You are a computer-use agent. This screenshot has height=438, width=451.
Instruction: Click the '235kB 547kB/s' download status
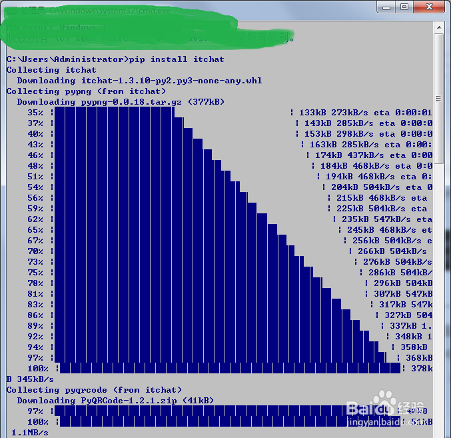pyautogui.click(x=376, y=219)
